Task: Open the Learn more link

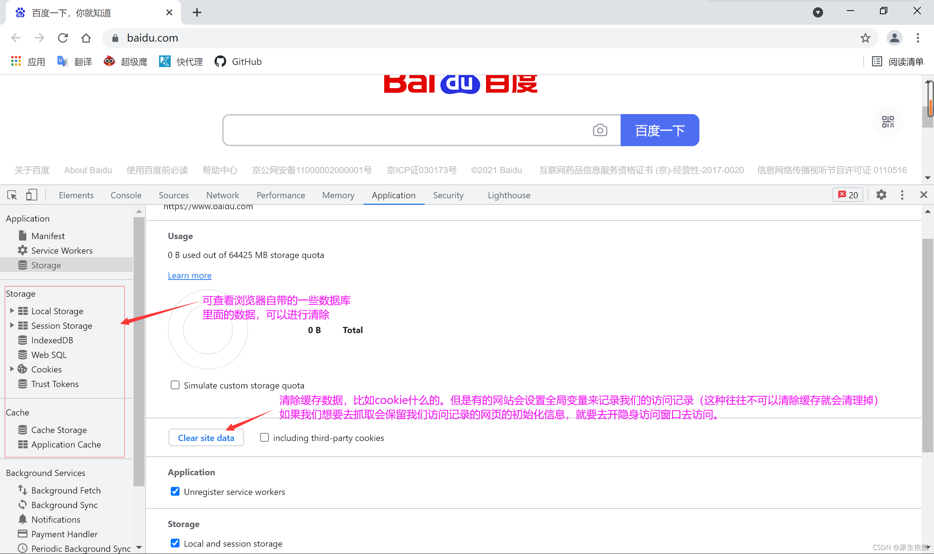Action: pyautogui.click(x=189, y=276)
